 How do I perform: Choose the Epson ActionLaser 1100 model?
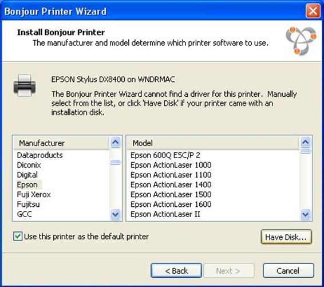(x=171, y=175)
